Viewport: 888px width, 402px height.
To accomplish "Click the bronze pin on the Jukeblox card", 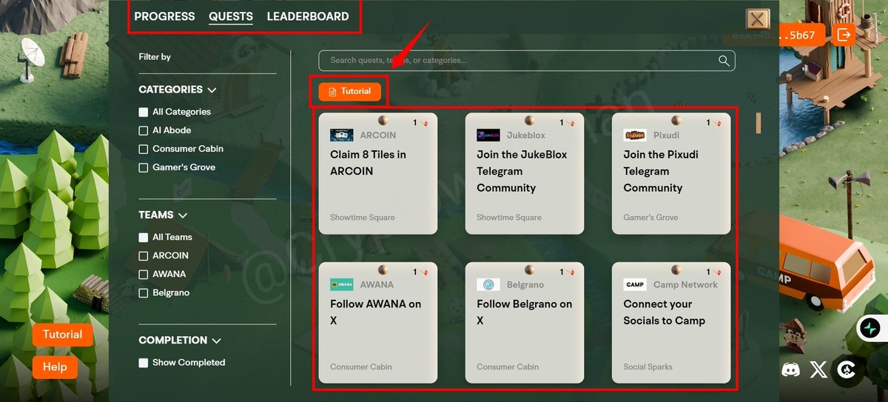I will [530, 120].
